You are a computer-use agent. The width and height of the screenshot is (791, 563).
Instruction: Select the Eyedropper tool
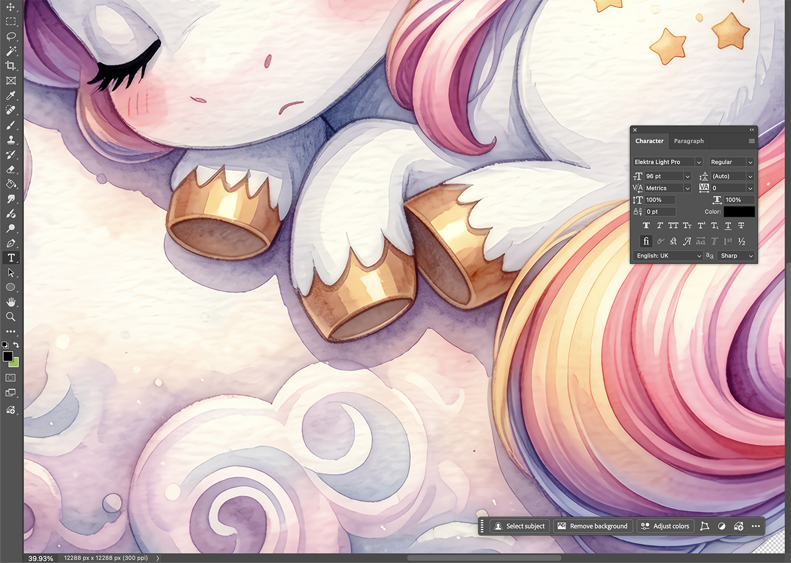[11, 95]
